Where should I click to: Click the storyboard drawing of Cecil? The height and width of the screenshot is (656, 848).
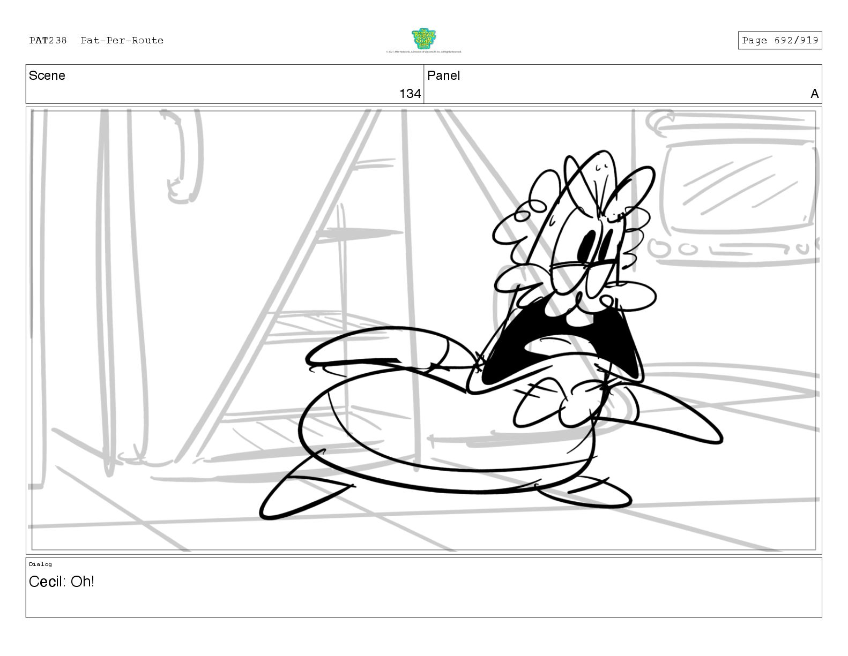tap(492, 336)
